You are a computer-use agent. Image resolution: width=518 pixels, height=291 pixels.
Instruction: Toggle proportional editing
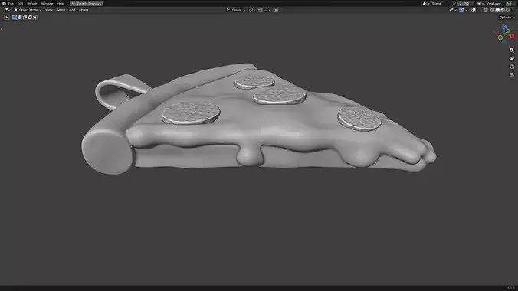[x=276, y=10]
